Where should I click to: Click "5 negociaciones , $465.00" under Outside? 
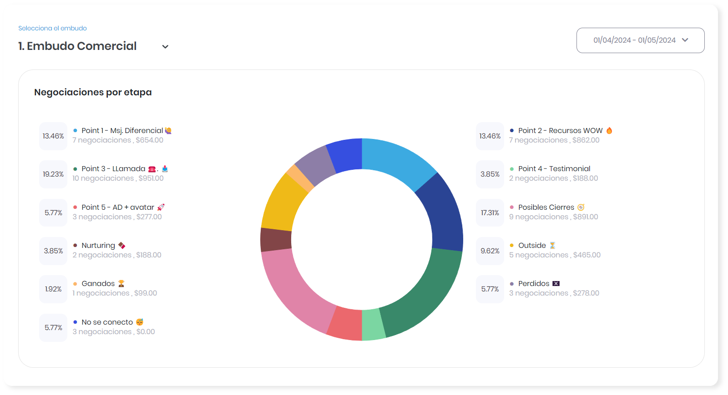point(555,255)
